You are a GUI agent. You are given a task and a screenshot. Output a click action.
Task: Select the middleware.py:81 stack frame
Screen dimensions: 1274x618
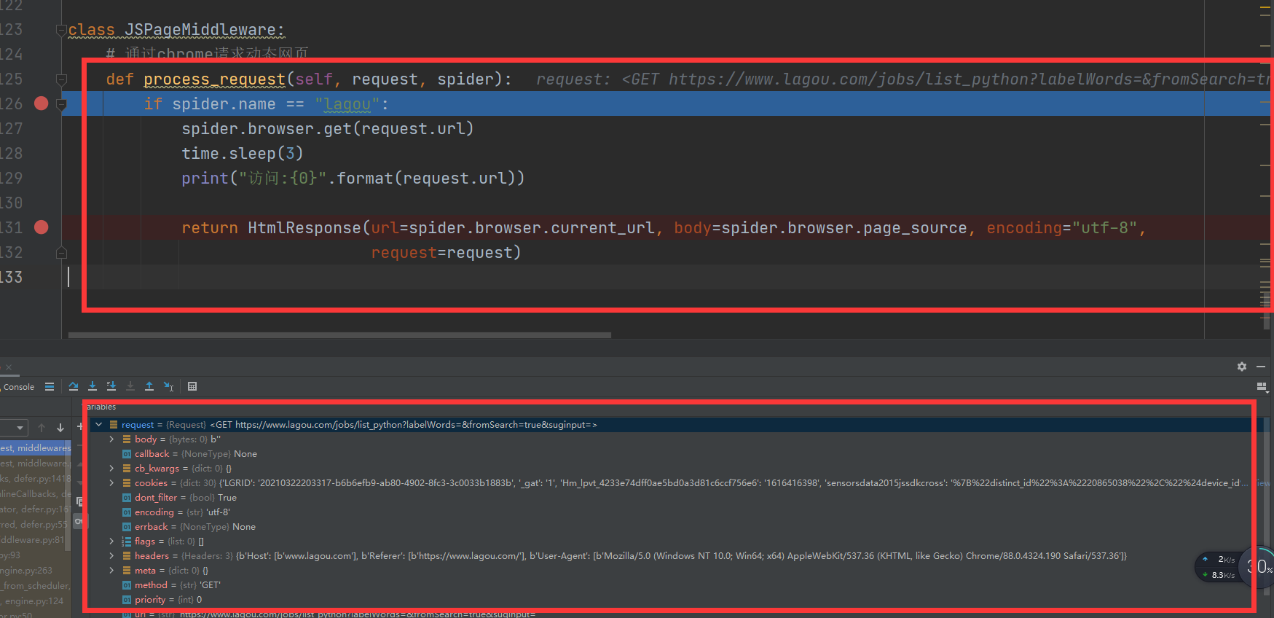[36, 539]
